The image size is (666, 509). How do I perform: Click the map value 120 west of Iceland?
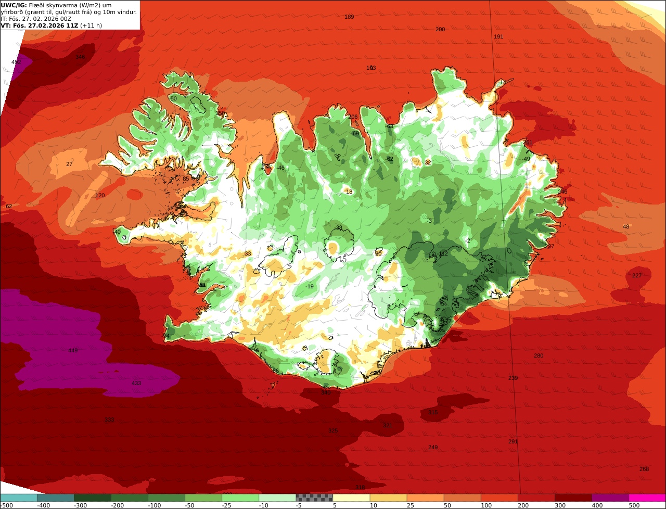coord(100,195)
